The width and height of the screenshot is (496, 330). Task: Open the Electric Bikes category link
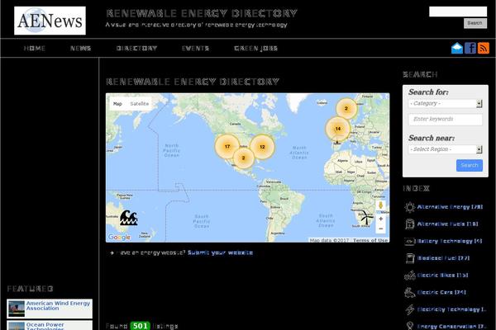point(442,275)
